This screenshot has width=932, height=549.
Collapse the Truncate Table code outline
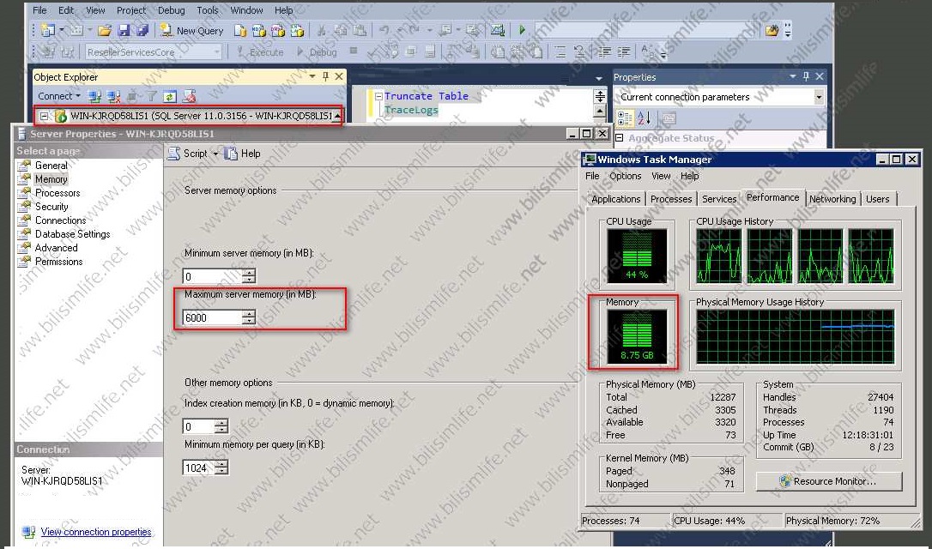pyautogui.click(x=378, y=96)
